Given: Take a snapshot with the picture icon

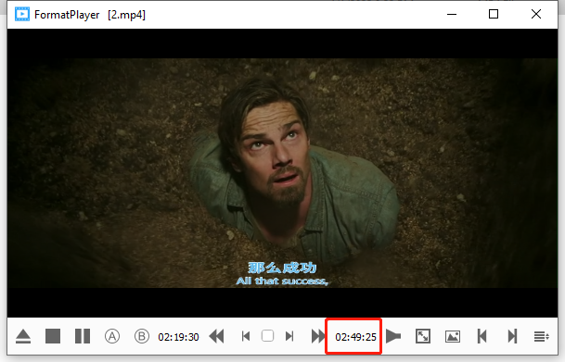Looking at the screenshot, I should pos(453,336).
